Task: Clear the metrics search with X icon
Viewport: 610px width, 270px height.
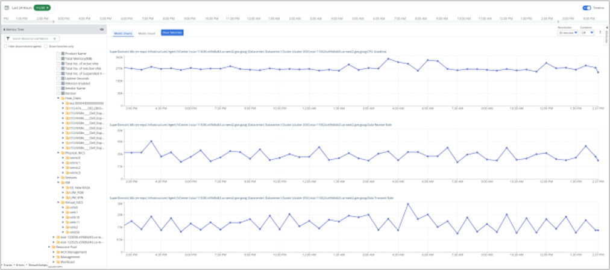Action: (55, 39)
